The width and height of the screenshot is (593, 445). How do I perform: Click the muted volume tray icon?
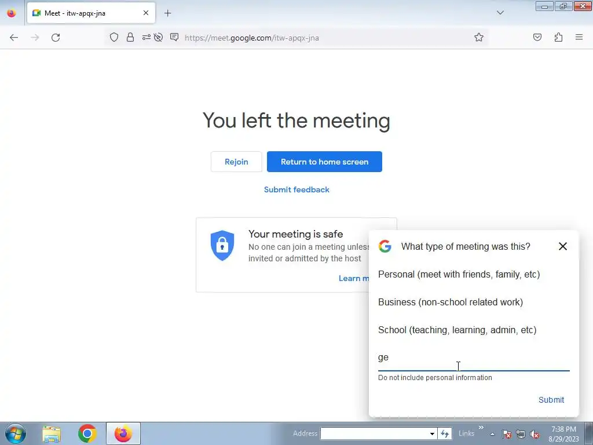(535, 434)
